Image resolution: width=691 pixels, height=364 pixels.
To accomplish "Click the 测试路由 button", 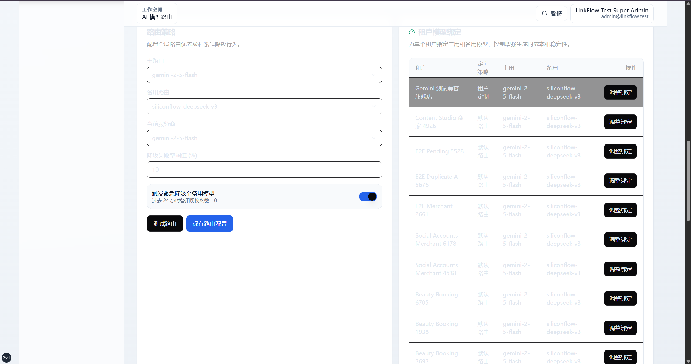I will [165, 224].
